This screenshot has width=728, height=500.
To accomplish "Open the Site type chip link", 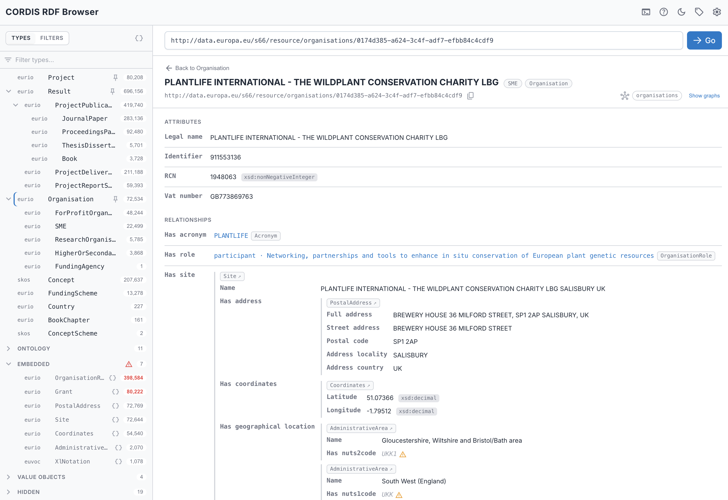I will point(232,276).
